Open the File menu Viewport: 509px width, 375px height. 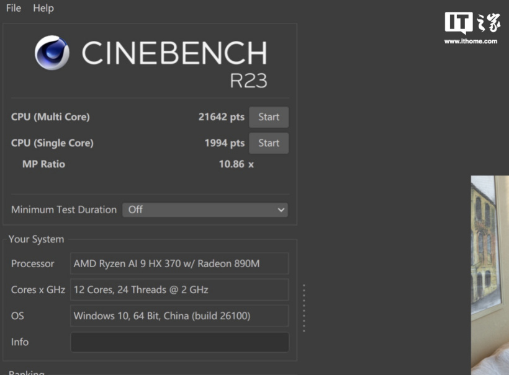pyautogui.click(x=13, y=8)
